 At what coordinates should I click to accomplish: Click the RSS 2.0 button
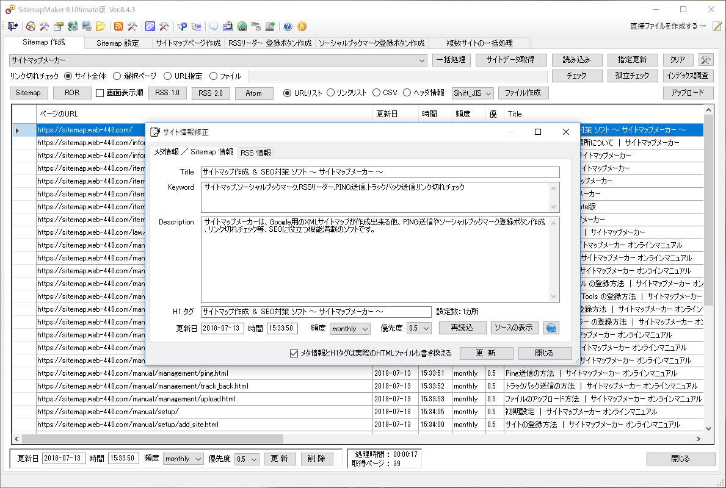211,93
